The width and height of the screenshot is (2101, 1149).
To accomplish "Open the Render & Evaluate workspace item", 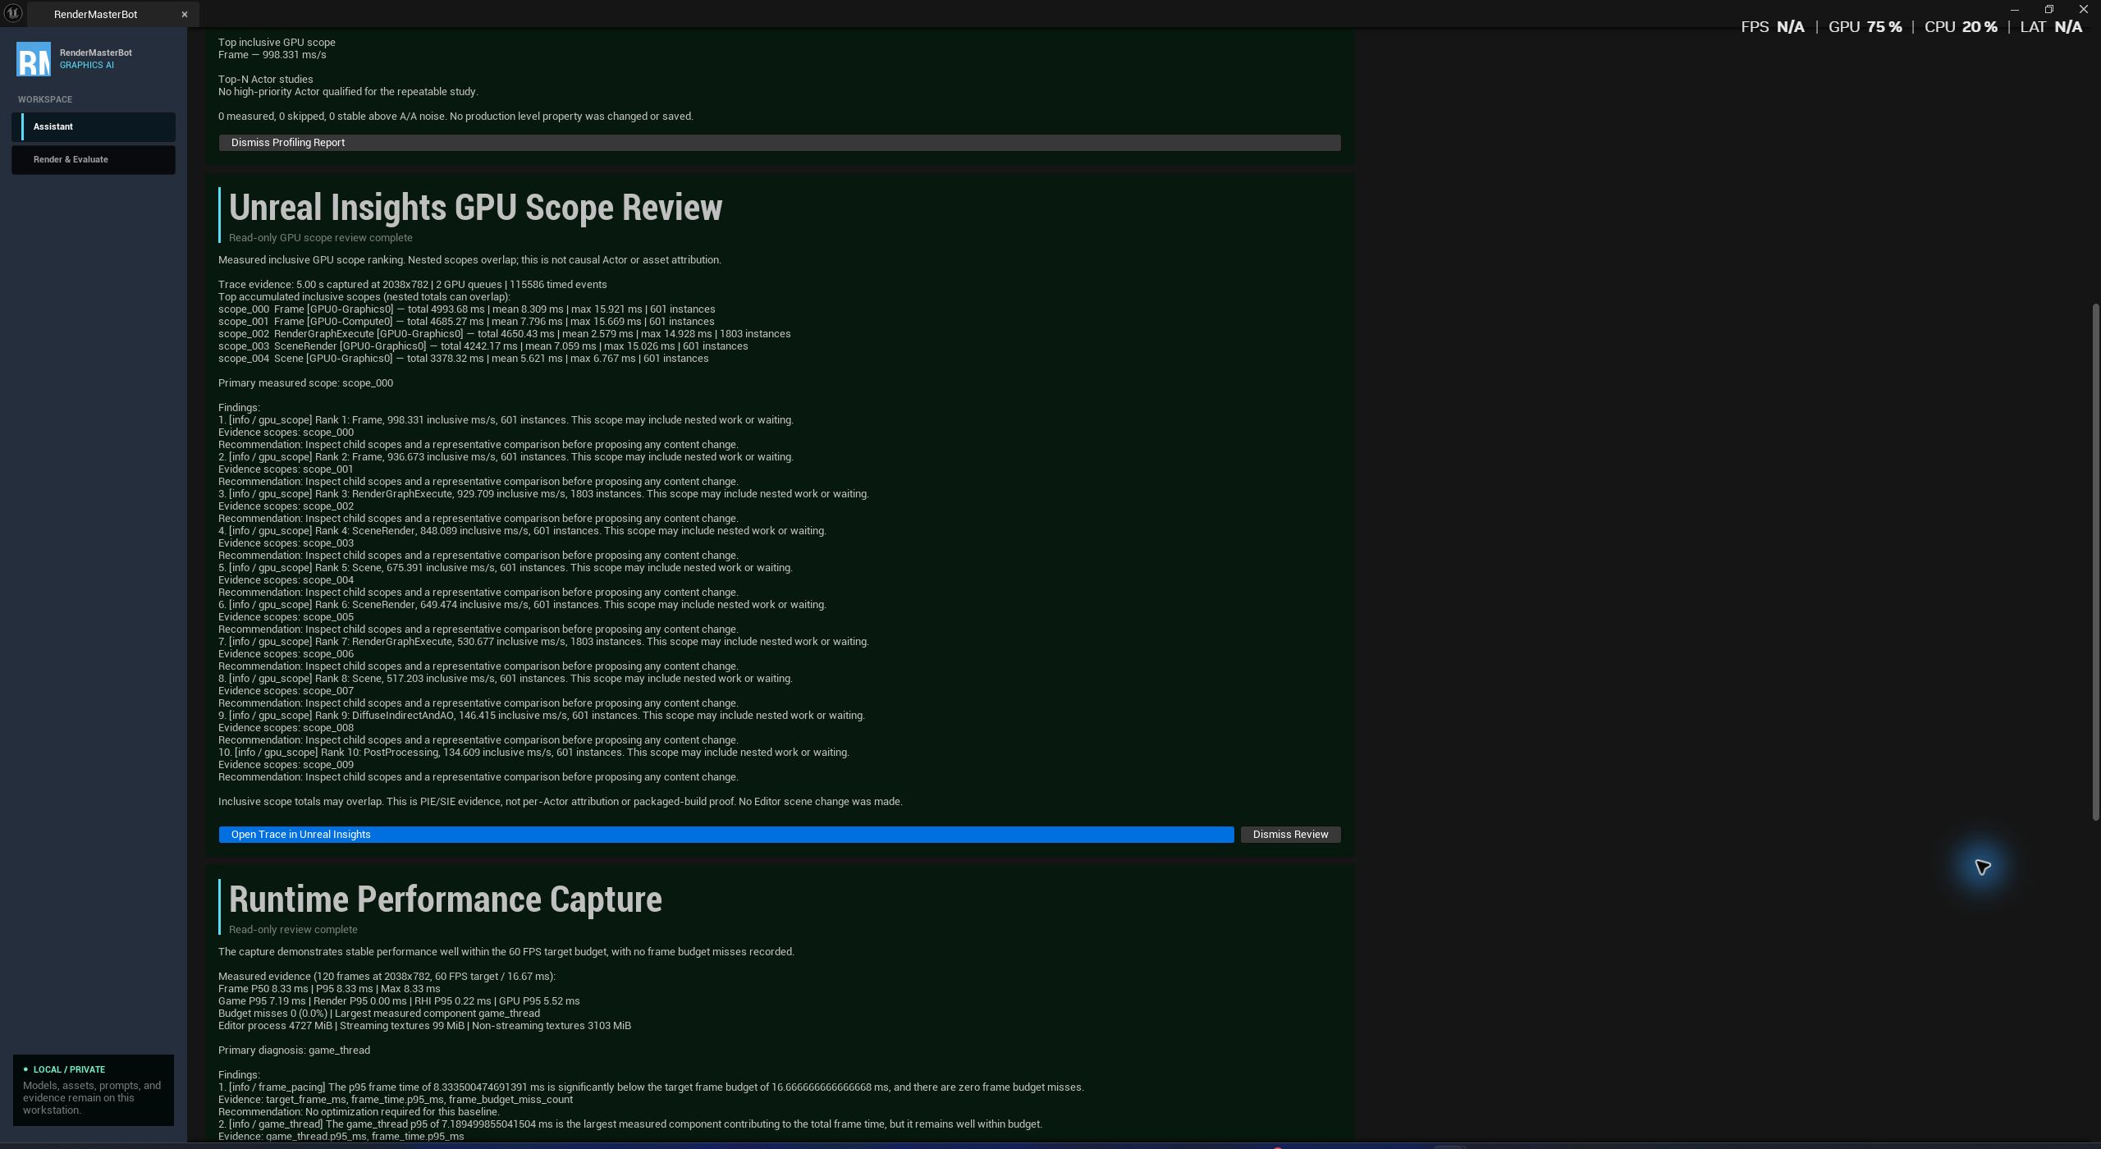I will tap(94, 159).
